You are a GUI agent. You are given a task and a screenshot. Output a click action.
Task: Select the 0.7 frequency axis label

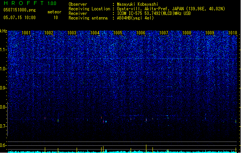[3, 126]
